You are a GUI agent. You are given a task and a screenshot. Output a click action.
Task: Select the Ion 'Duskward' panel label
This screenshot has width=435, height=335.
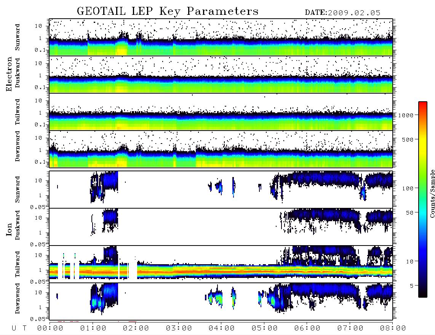[18, 225]
